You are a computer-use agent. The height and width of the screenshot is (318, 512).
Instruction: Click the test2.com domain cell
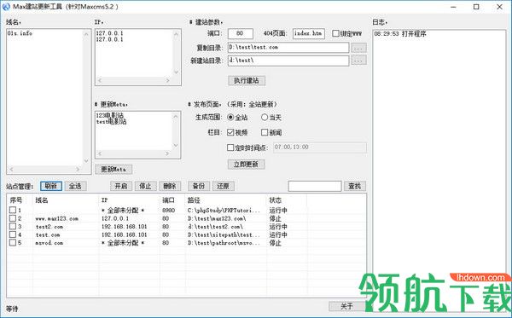pos(49,227)
